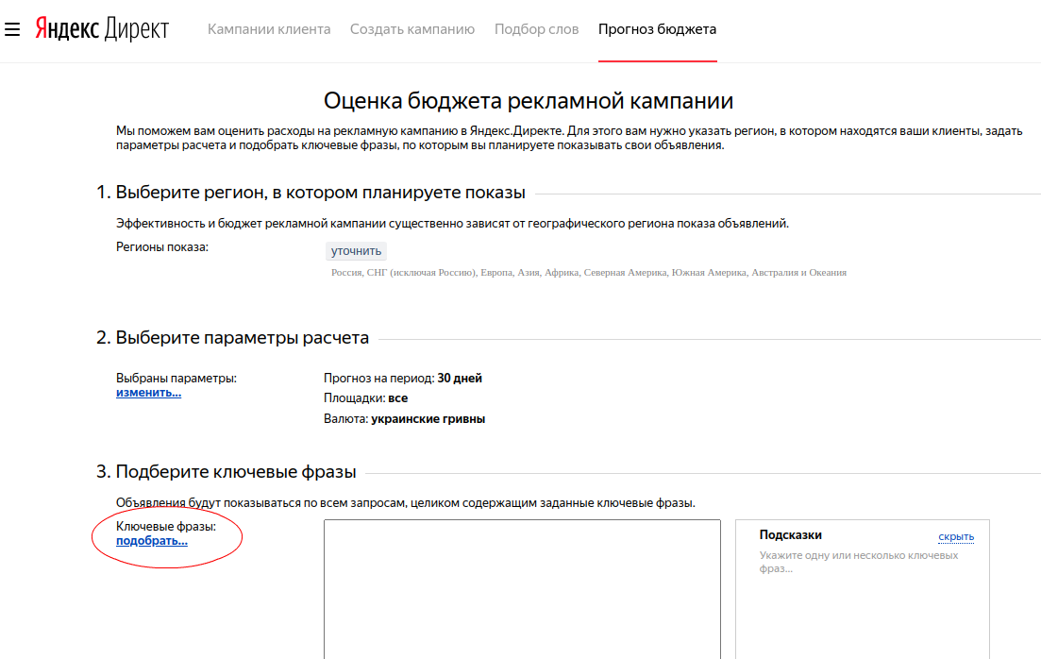Switch to the Подбор слов tab
1041x659 pixels.
[x=536, y=29]
